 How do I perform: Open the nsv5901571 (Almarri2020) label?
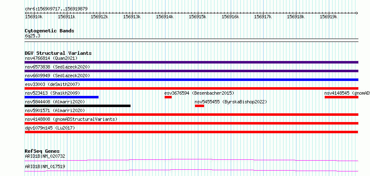click(55, 110)
